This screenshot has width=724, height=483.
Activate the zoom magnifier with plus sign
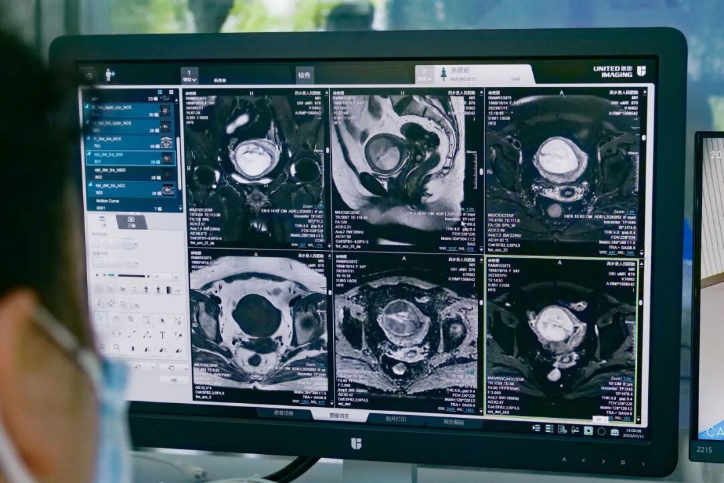(131, 319)
